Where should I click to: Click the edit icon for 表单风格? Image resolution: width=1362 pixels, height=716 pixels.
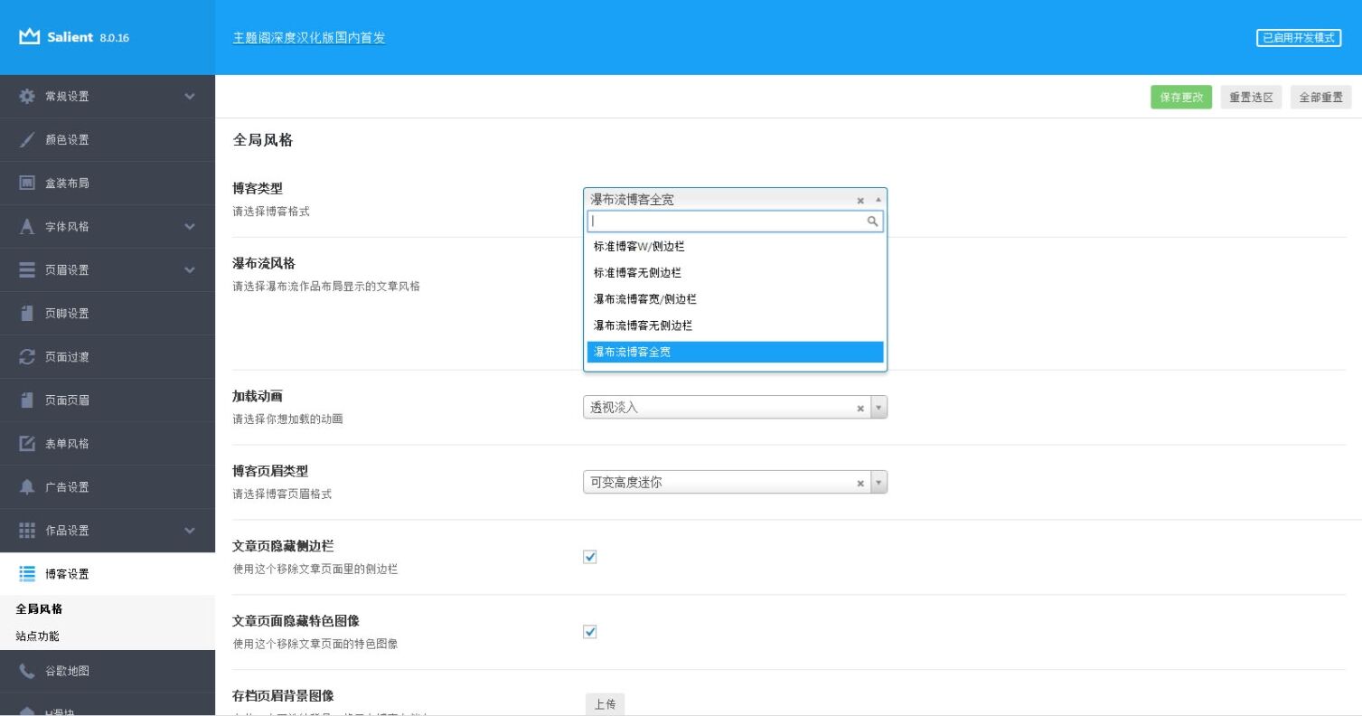coord(27,443)
